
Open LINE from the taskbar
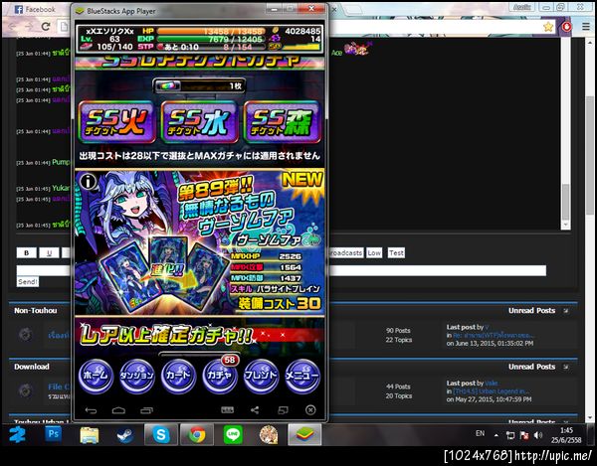click(x=233, y=434)
